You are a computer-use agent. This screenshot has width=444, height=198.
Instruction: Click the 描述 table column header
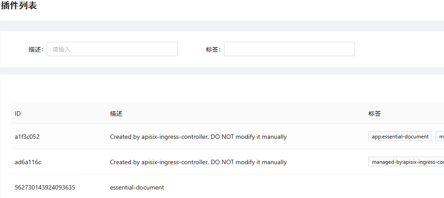coord(116,113)
